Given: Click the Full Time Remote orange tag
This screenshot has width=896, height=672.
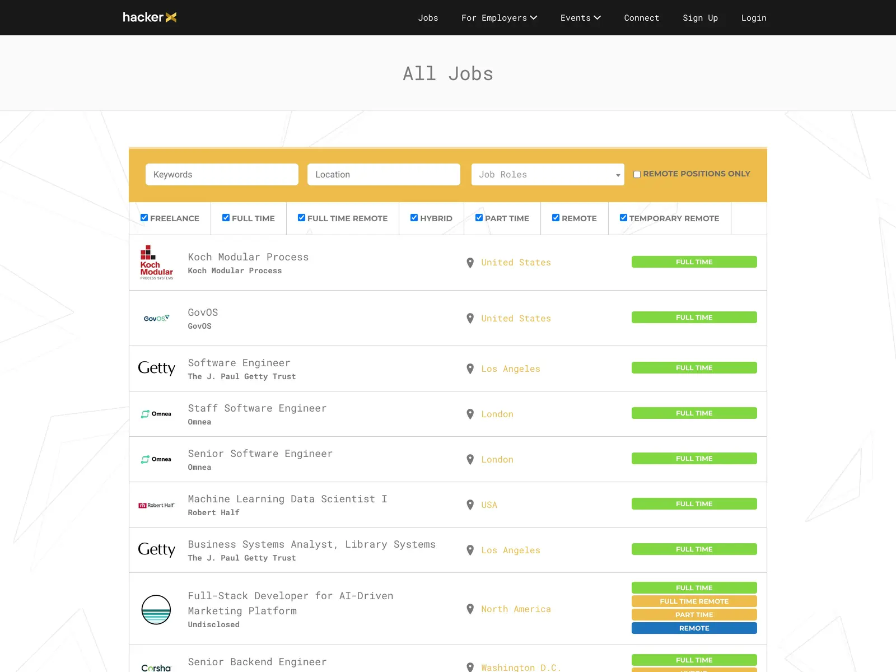Looking at the screenshot, I should point(694,601).
